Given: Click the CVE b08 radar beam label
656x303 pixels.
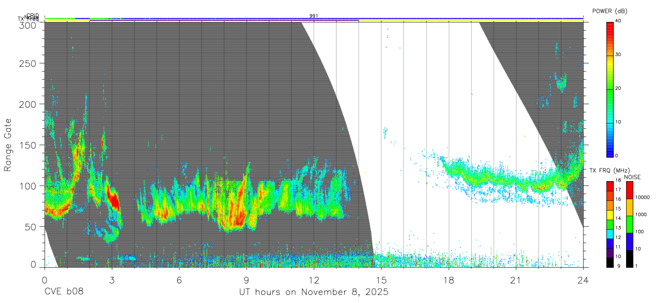Looking at the screenshot, I should tap(63, 292).
